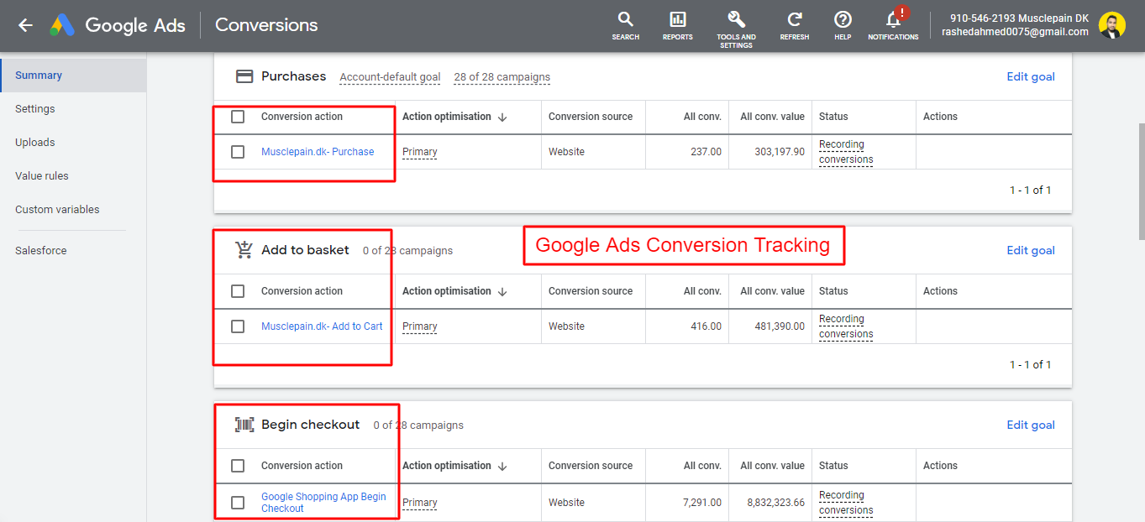Image resolution: width=1145 pixels, height=522 pixels.
Task: Click the back arrow in header
Action: (x=25, y=25)
